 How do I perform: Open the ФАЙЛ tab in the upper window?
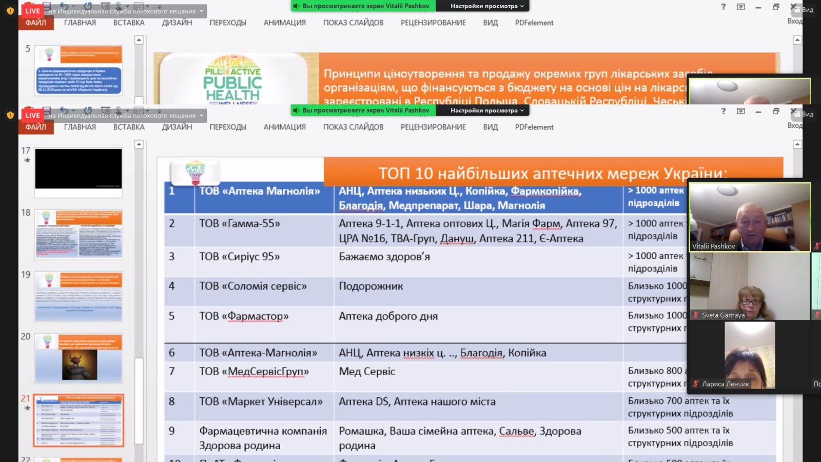coord(36,23)
